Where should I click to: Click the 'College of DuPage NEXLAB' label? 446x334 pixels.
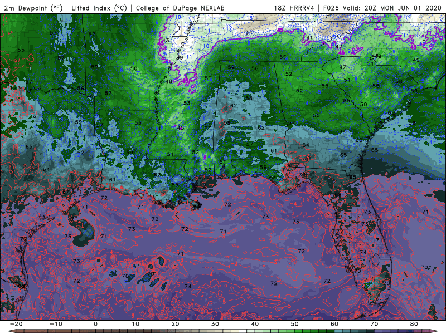pos(180,8)
